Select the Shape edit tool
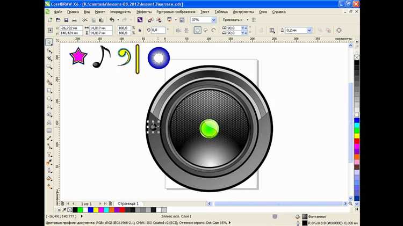 49,50
